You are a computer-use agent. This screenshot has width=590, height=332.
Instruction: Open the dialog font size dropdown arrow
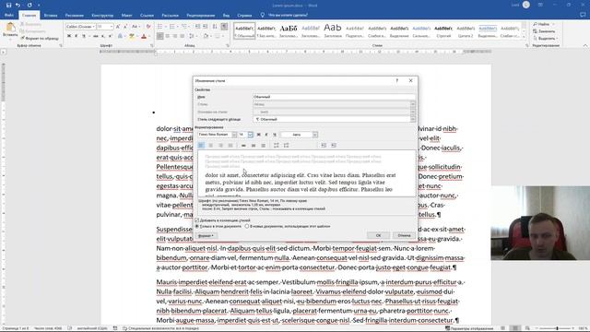pyautogui.click(x=250, y=135)
